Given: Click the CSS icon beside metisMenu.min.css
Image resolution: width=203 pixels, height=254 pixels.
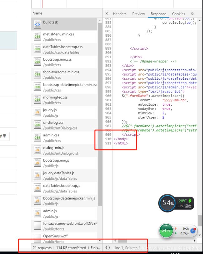Looking at the screenshot, I should tap(37, 36).
